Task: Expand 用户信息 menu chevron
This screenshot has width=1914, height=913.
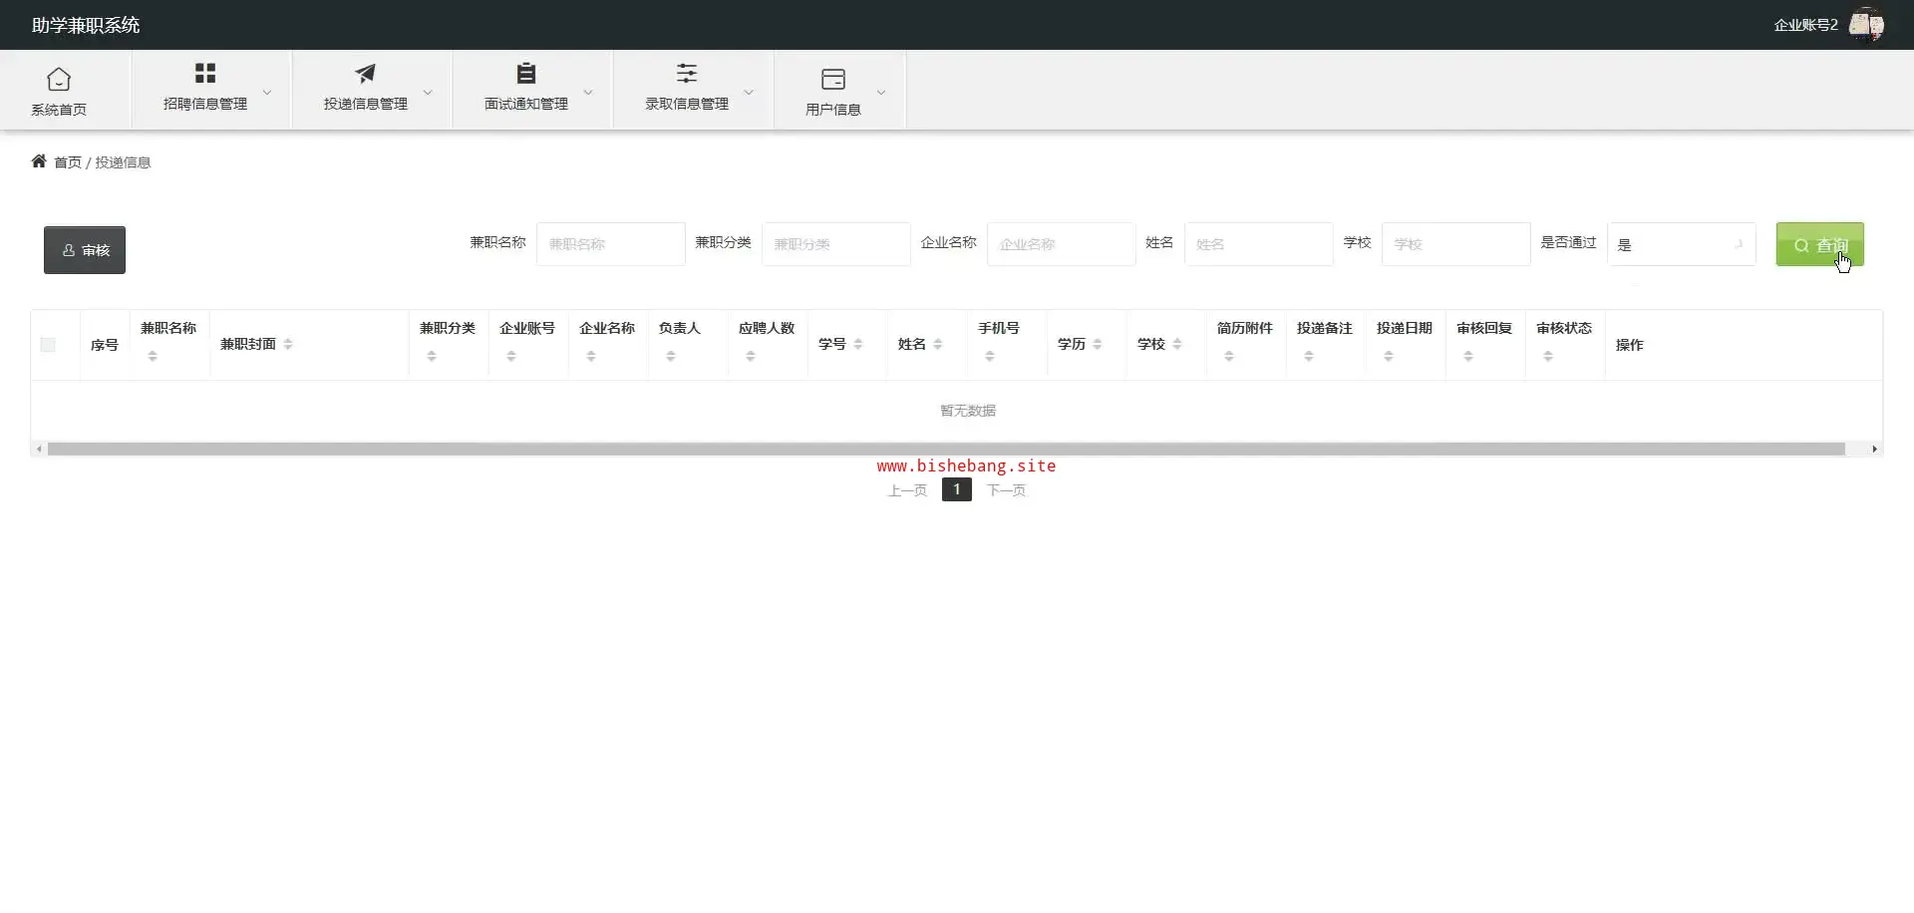Action: pyautogui.click(x=881, y=92)
